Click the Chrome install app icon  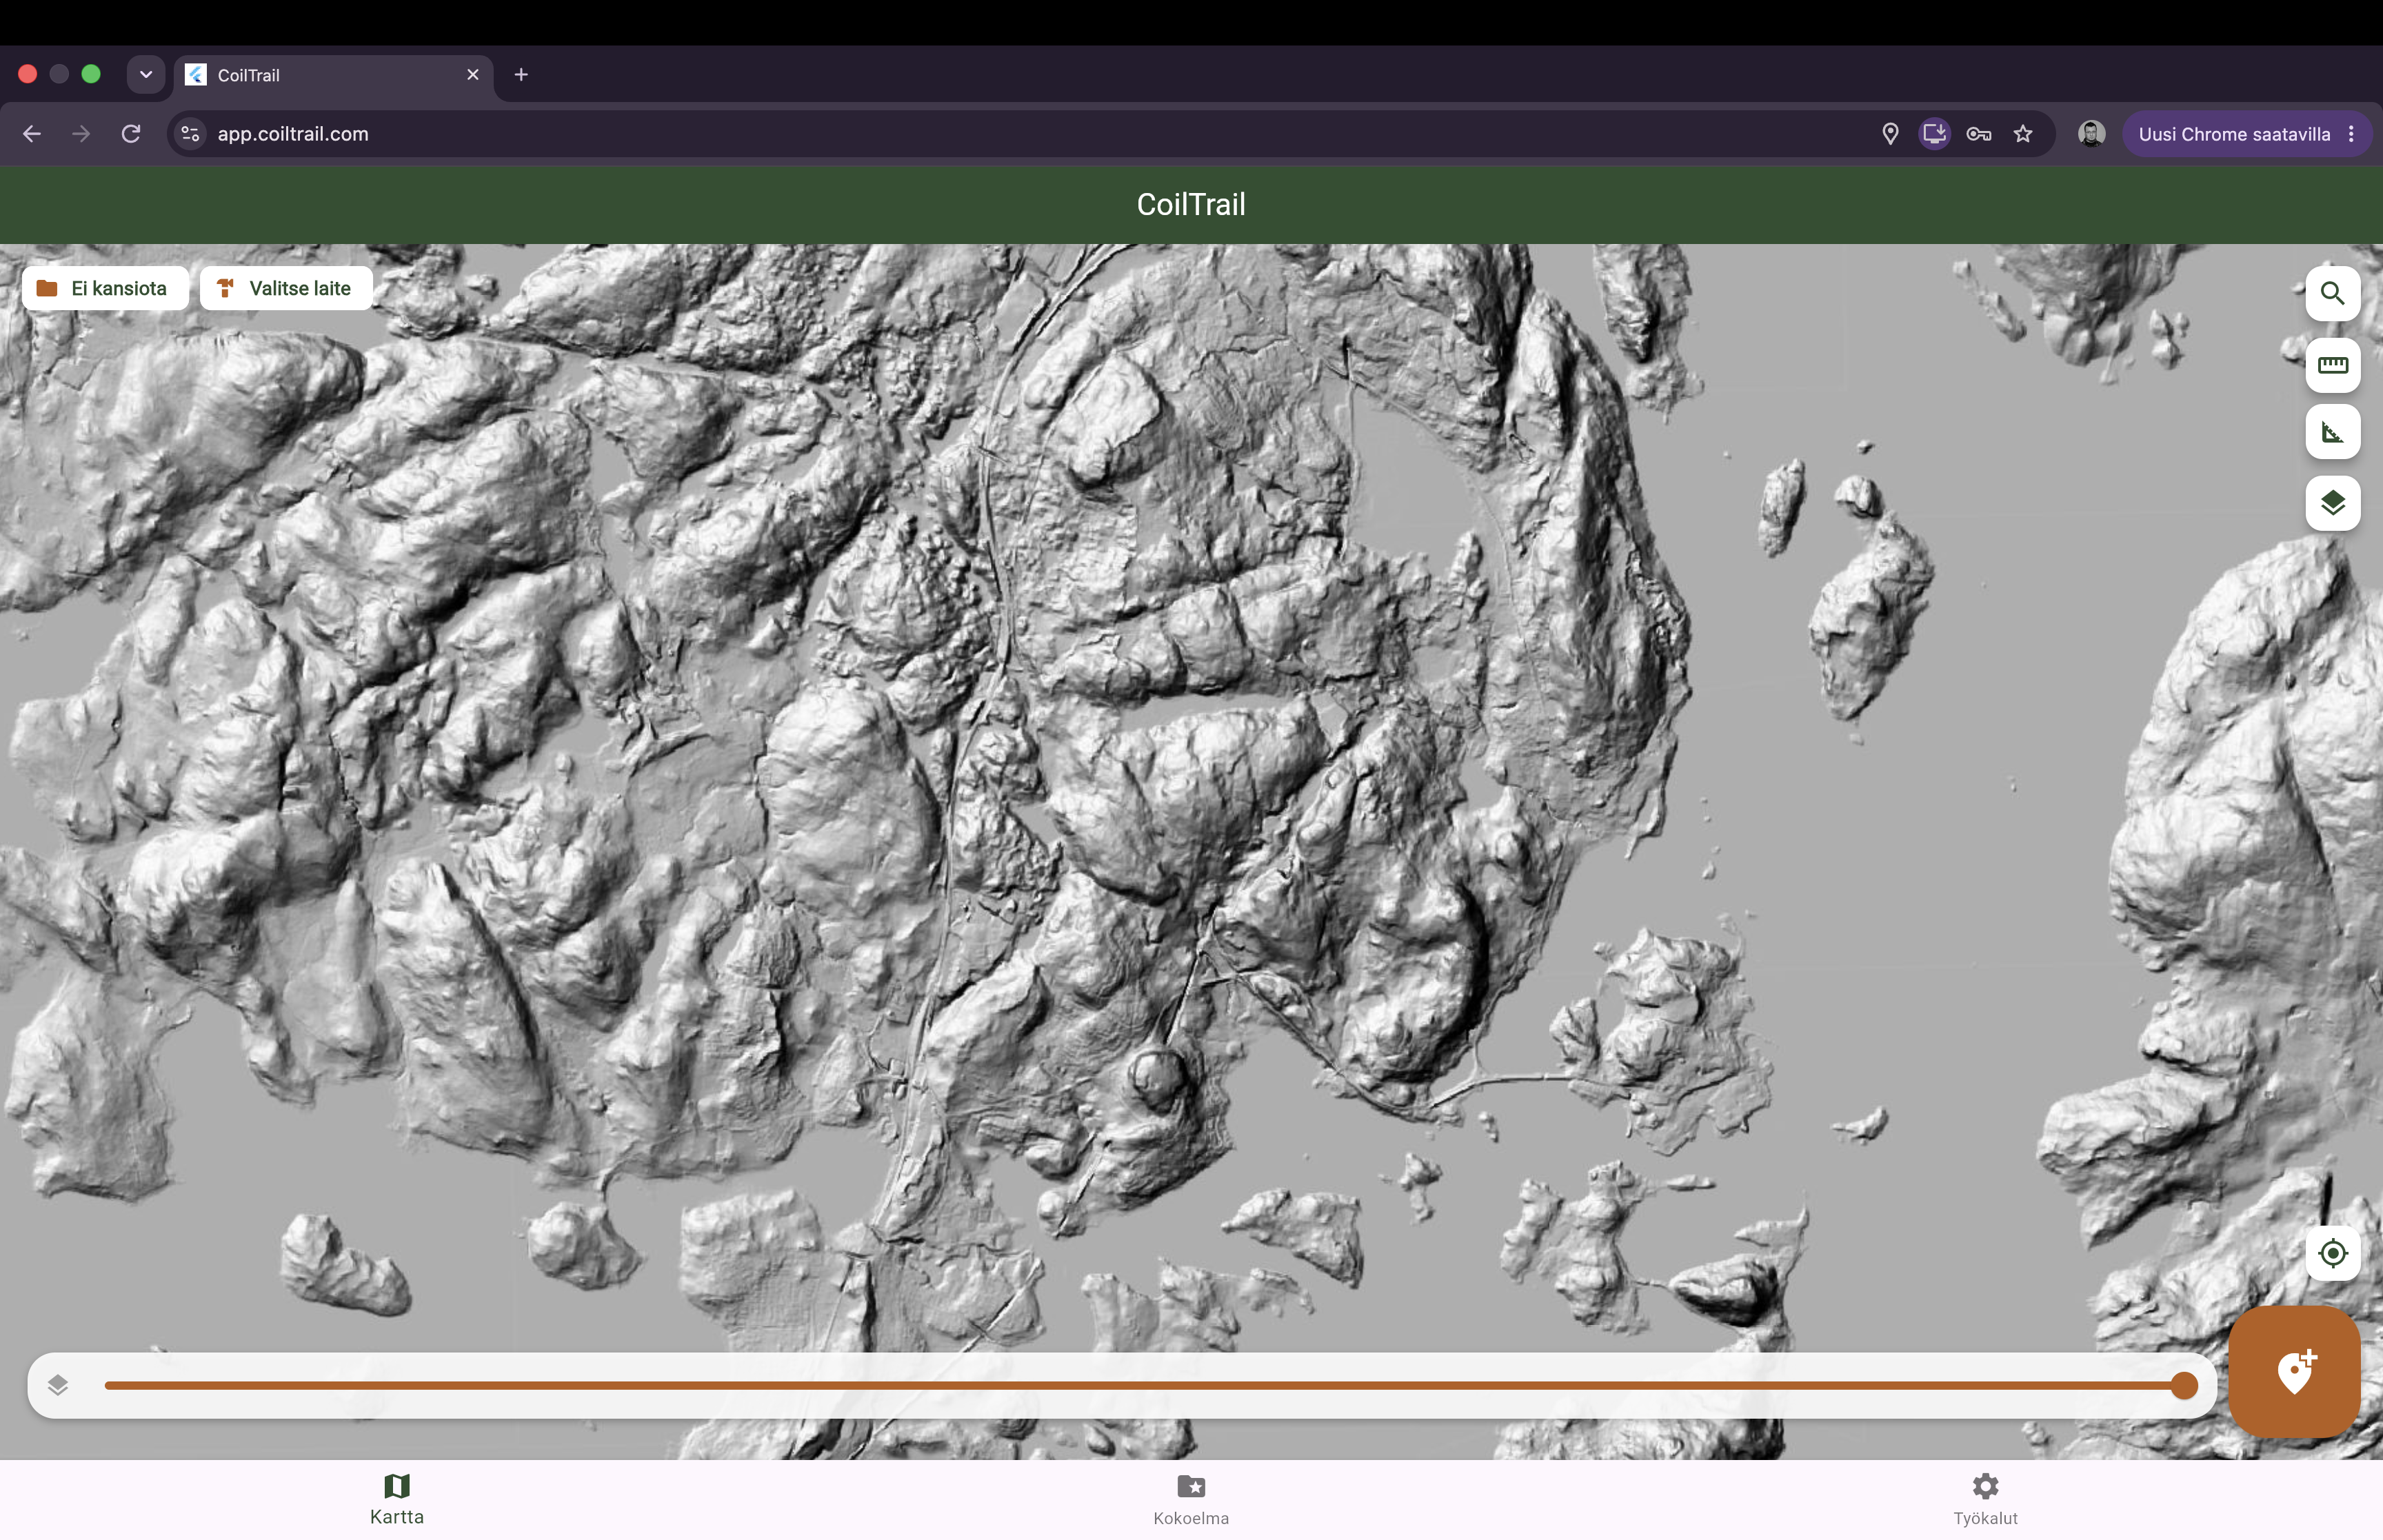coord(1934,134)
